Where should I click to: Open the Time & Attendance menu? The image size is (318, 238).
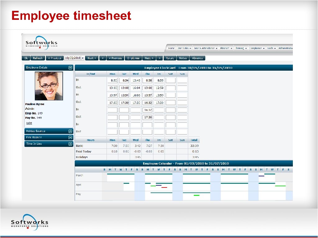[x=205, y=48]
